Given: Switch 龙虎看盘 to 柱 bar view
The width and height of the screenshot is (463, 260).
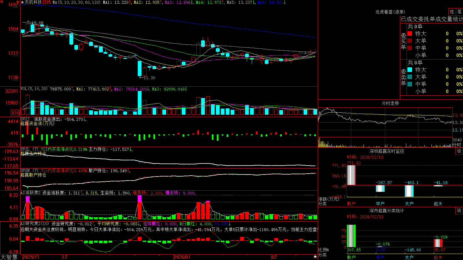Looking at the screenshot, I should tap(452, 12).
